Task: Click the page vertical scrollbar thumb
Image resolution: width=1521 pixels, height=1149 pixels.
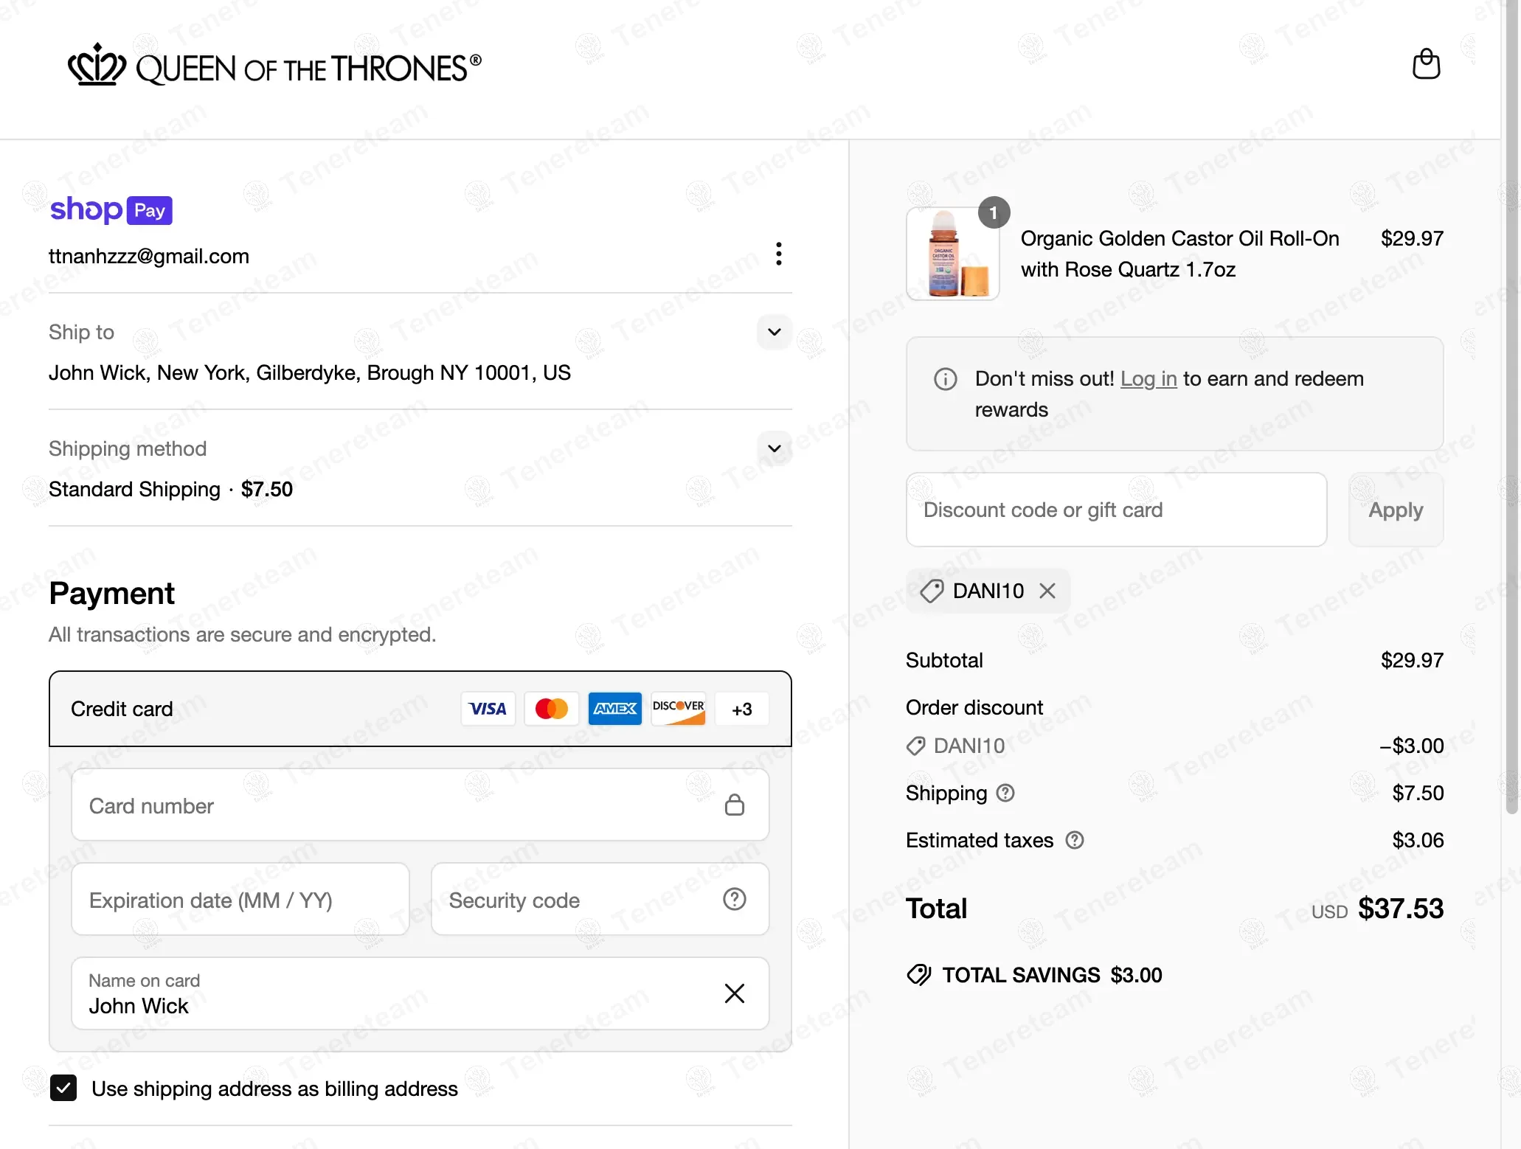Action: tap(1511, 406)
